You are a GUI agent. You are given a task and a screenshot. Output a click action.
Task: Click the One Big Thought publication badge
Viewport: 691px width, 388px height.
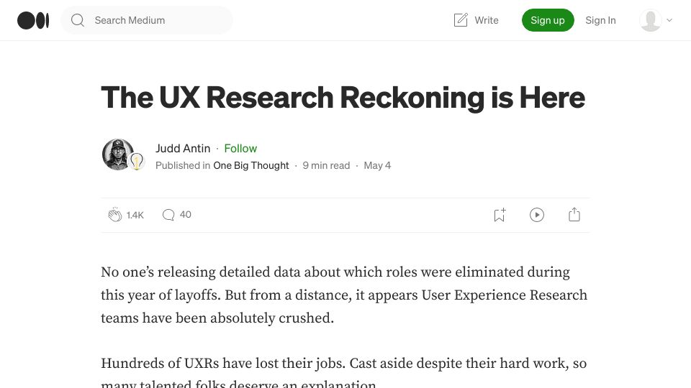click(137, 162)
